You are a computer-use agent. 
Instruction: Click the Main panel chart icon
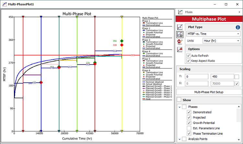coord(180,12)
